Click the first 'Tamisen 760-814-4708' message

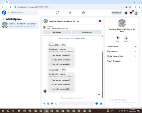click(x=57, y=45)
